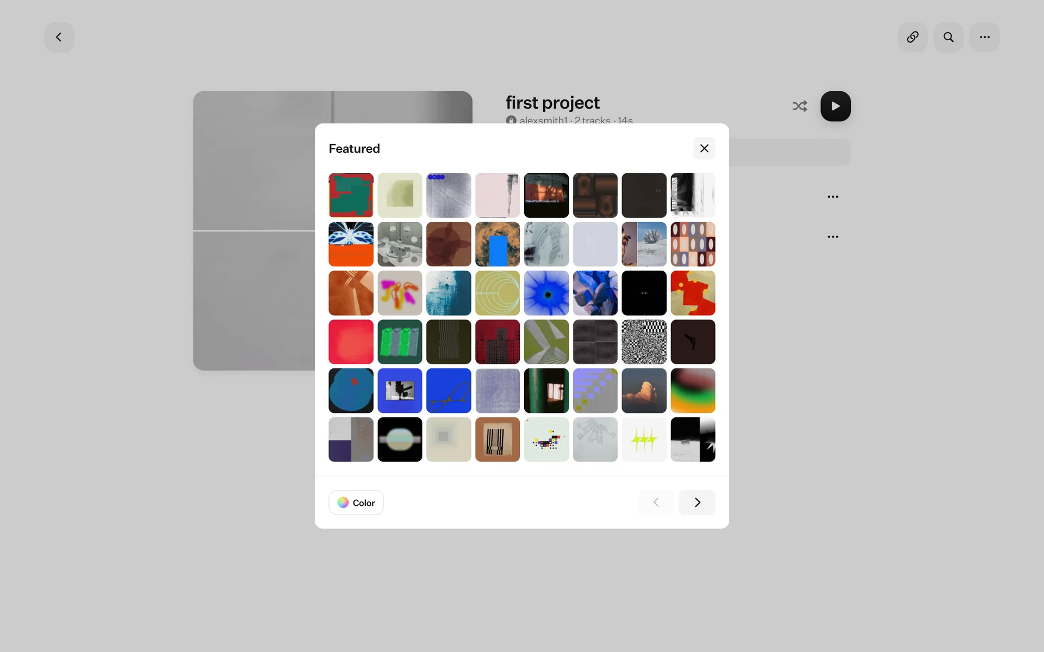Select red and green pixel cover
Image resolution: width=1044 pixels, height=652 pixels.
pyautogui.click(x=351, y=195)
